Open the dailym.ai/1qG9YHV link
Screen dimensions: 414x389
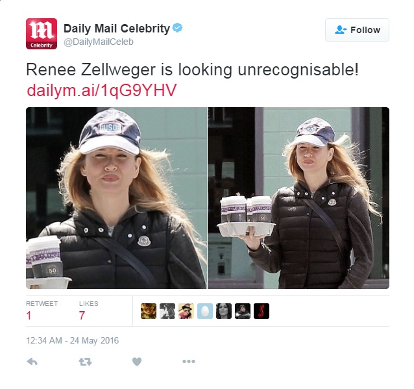click(102, 90)
